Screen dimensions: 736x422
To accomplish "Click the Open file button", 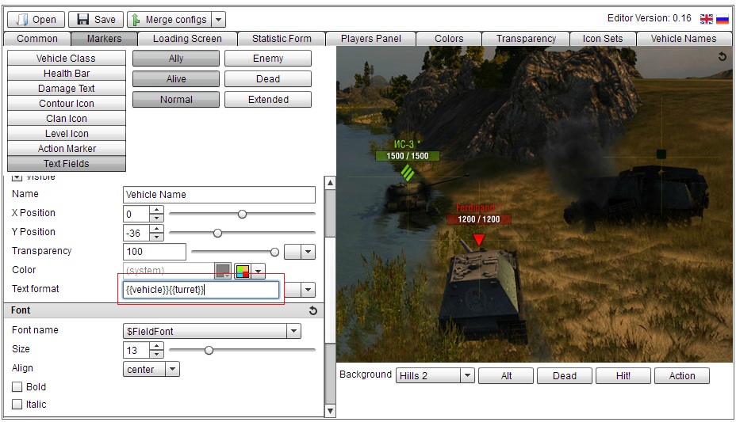I will (x=36, y=20).
